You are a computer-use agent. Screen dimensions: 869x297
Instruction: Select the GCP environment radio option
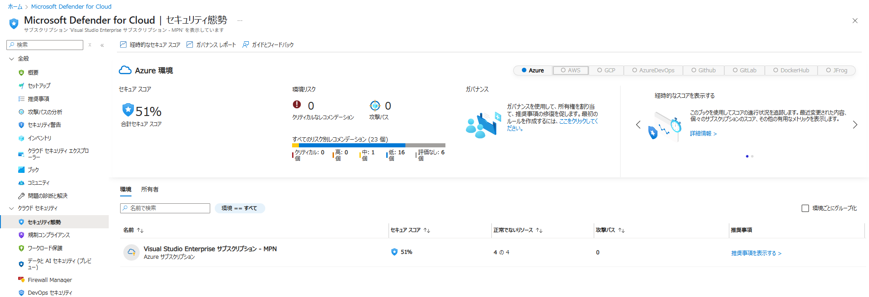606,70
